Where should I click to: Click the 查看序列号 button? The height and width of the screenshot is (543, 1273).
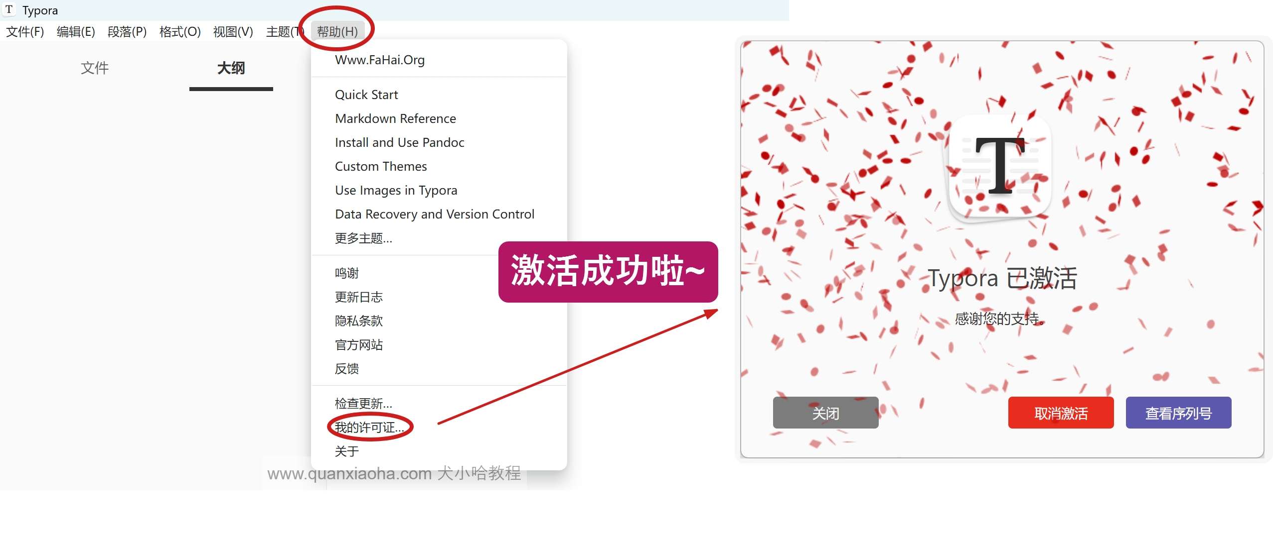click(x=1178, y=413)
